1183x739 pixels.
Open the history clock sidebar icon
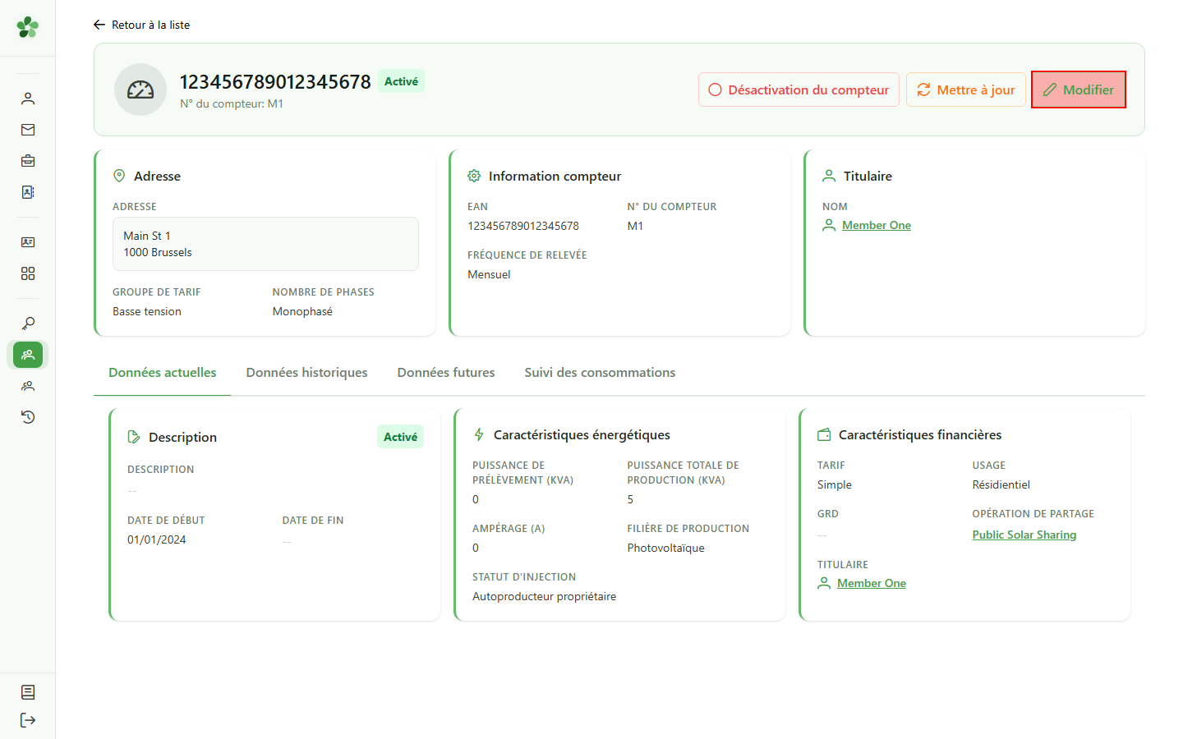(x=28, y=417)
